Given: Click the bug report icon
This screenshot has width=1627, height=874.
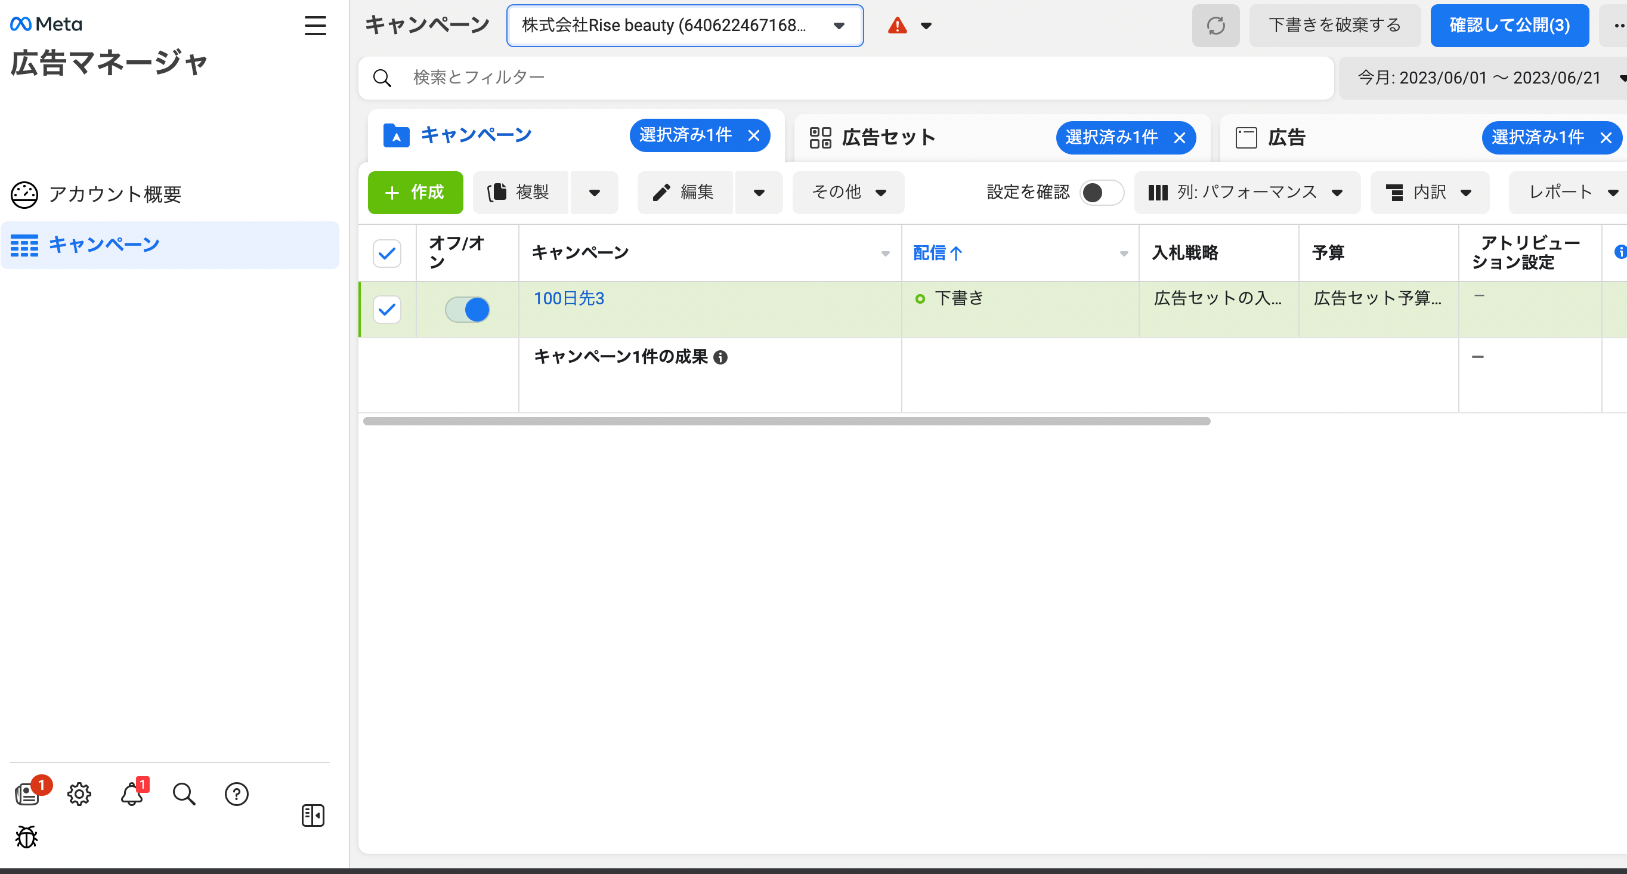Looking at the screenshot, I should point(26,837).
